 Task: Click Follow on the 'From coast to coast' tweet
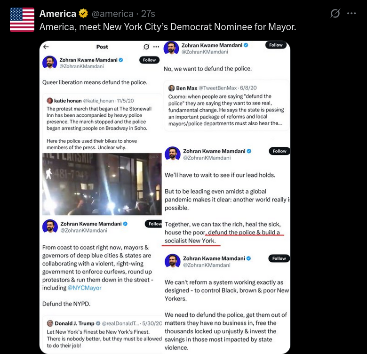coord(153,224)
